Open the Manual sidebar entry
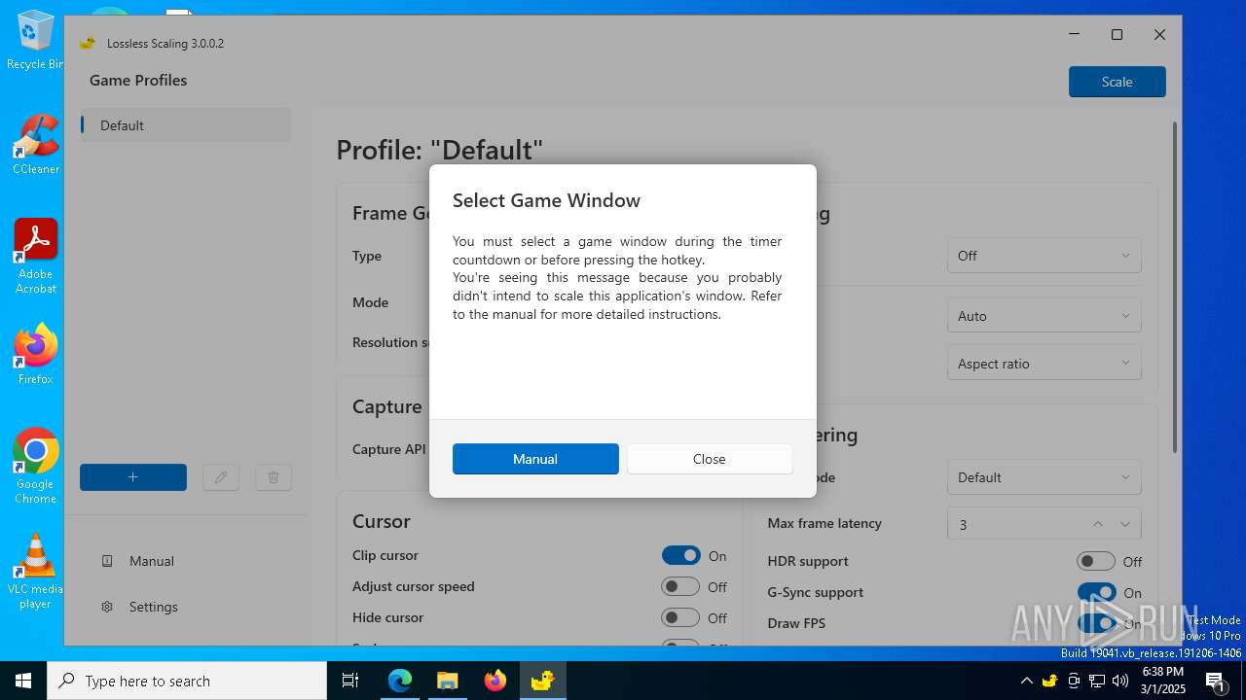This screenshot has height=700, width=1246. pos(185,561)
